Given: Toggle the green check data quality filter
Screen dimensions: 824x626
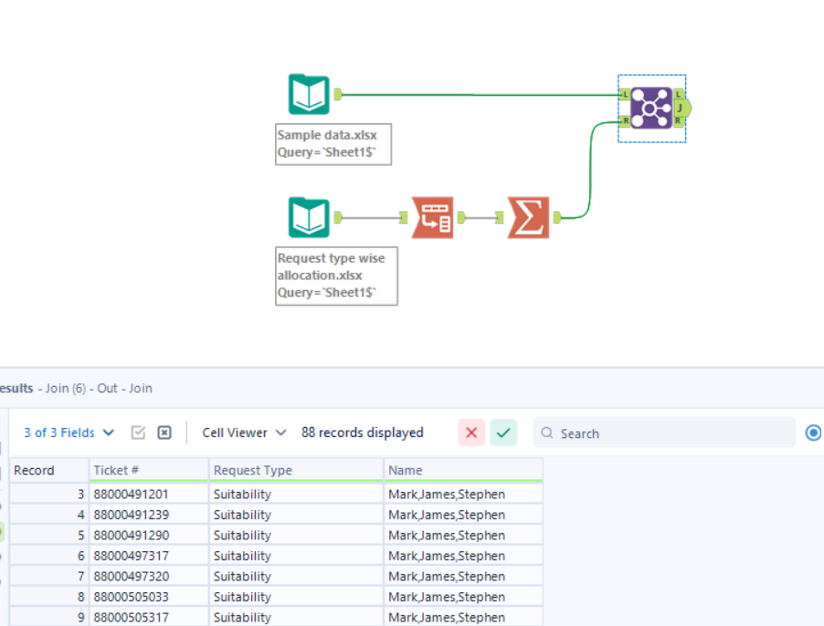Looking at the screenshot, I should pyautogui.click(x=503, y=433).
